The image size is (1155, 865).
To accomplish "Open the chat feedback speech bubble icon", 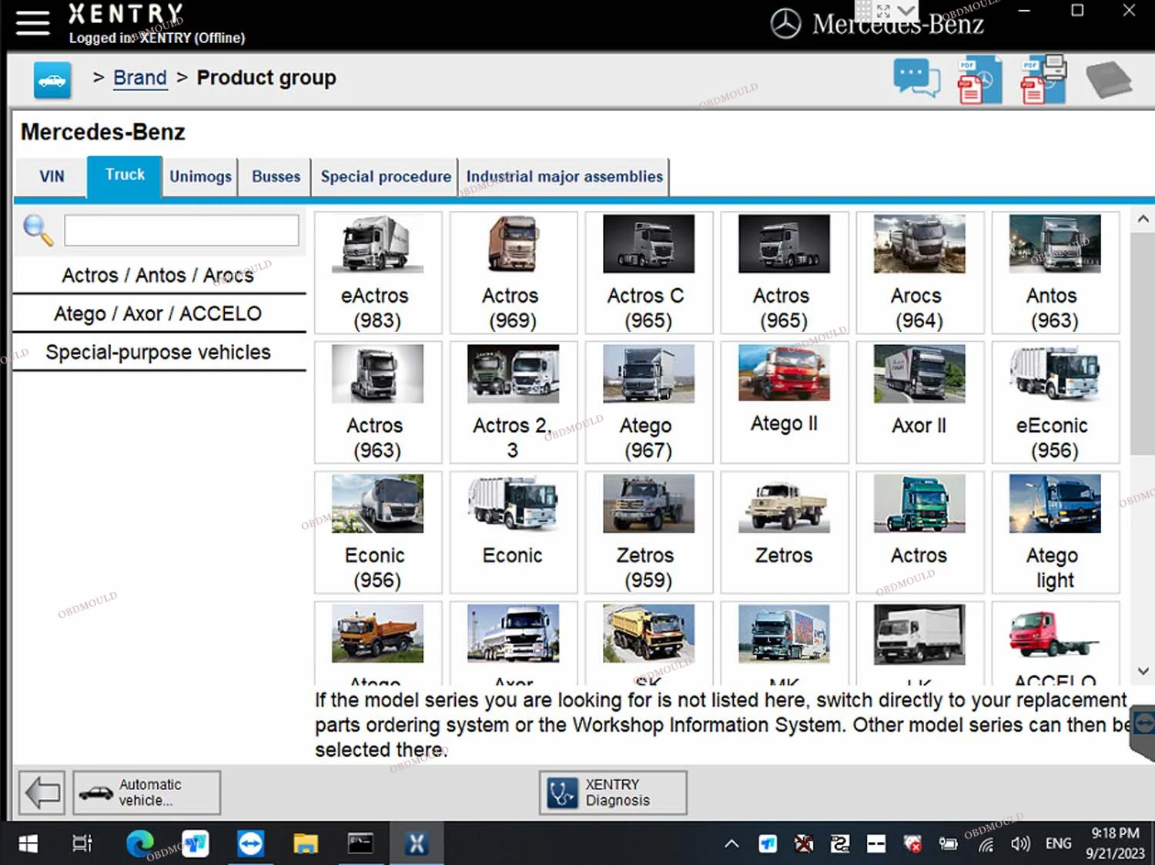I will pyautogui.click(x=916, y=79).
